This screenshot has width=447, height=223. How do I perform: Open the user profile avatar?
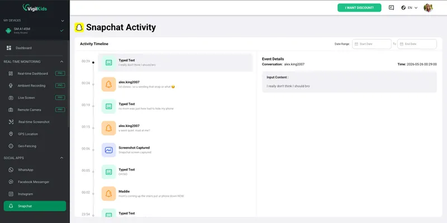(428, 8)
